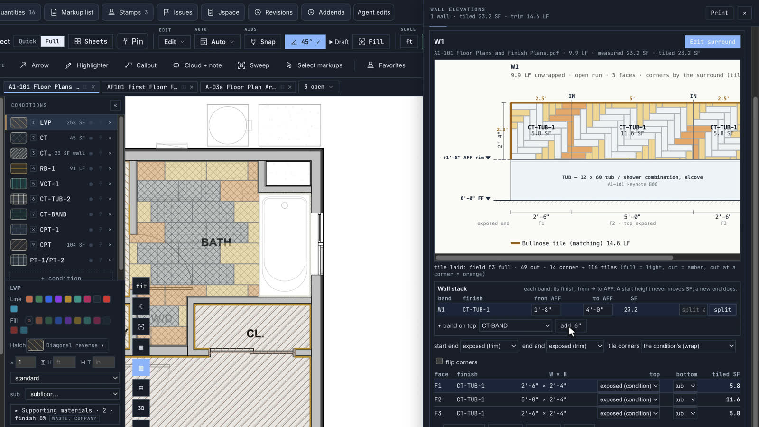Image resolution: width=759 pixels, height=427 pixels.
Task: Open the start end exposed (trim) dropdown
Action: tap(489, 346)
